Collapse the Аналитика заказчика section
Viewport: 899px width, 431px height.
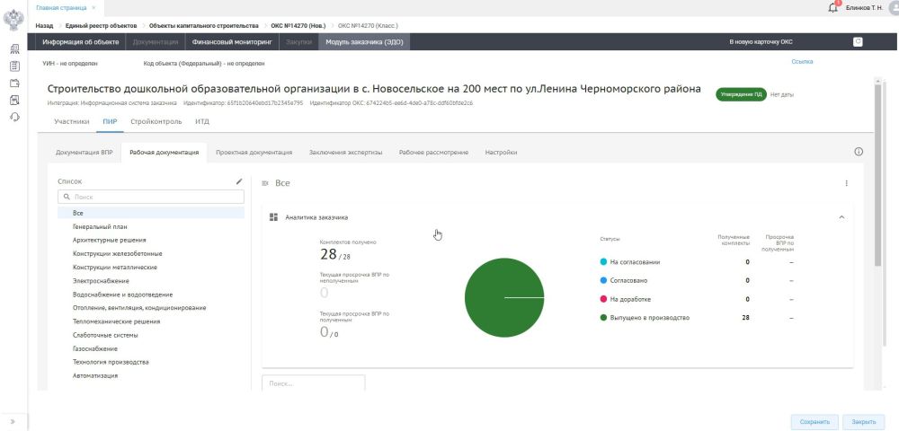tap(841, 217)
